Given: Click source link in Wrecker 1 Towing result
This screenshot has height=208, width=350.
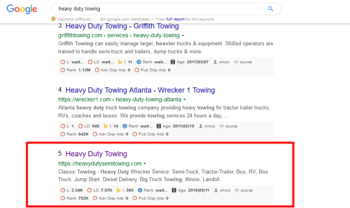Looking at the screenshot, I should (x=231, y=126).
